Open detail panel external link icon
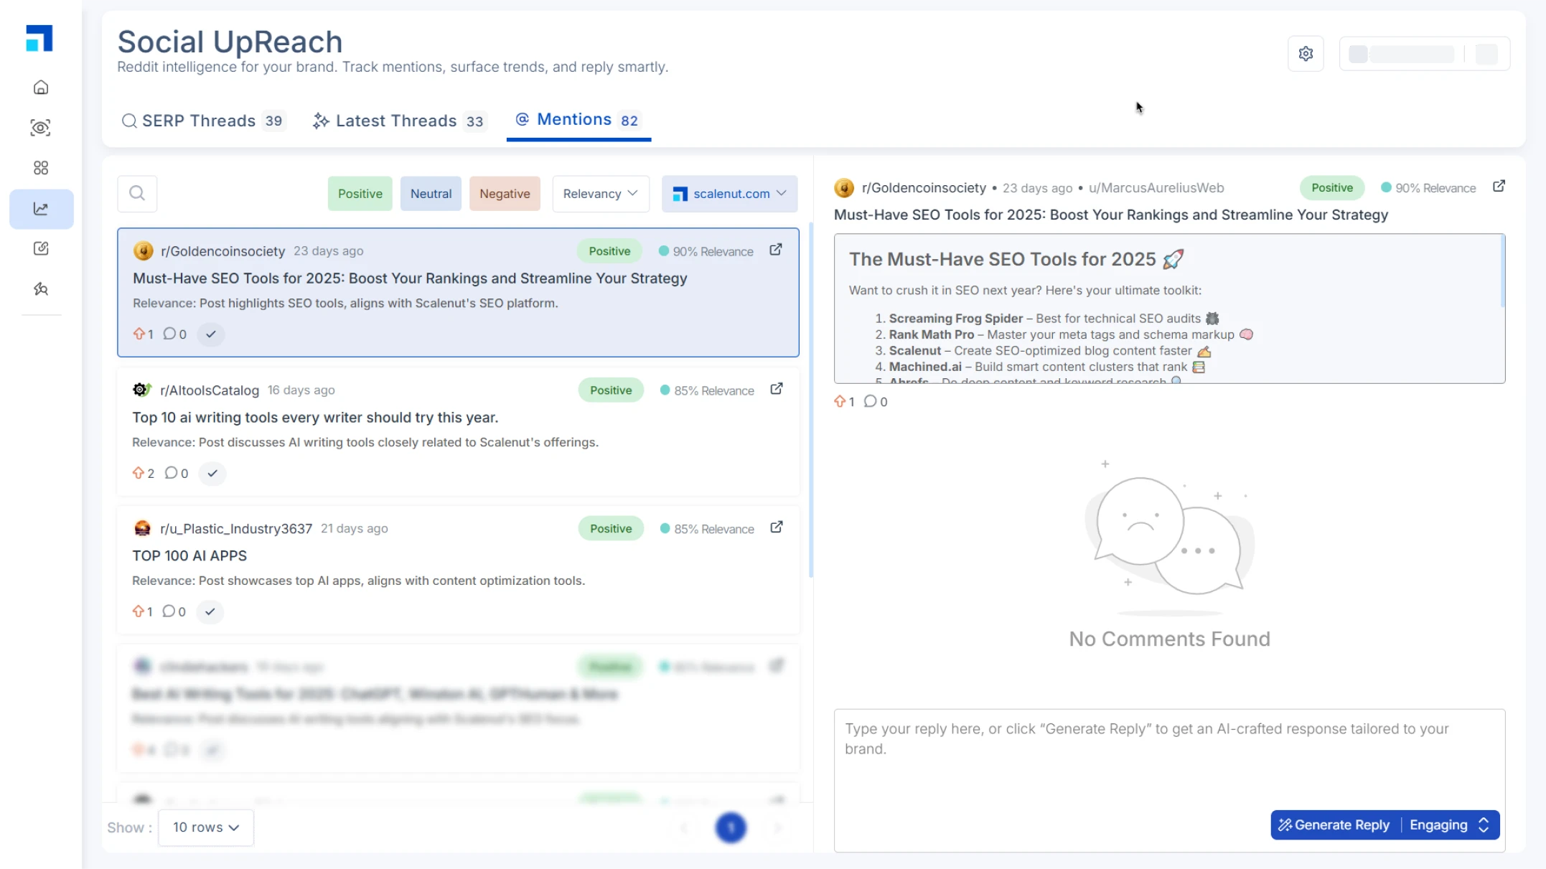This screenshot has height=869, width=1546. coord(1499,187)
